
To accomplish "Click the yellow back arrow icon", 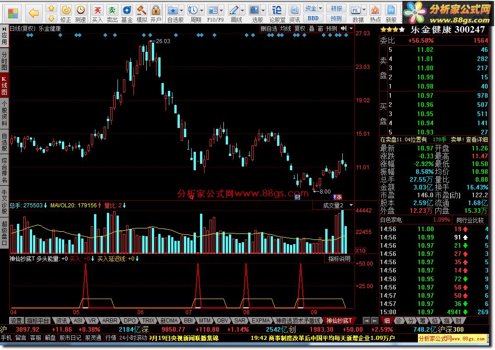I will (x=33, y=13).
